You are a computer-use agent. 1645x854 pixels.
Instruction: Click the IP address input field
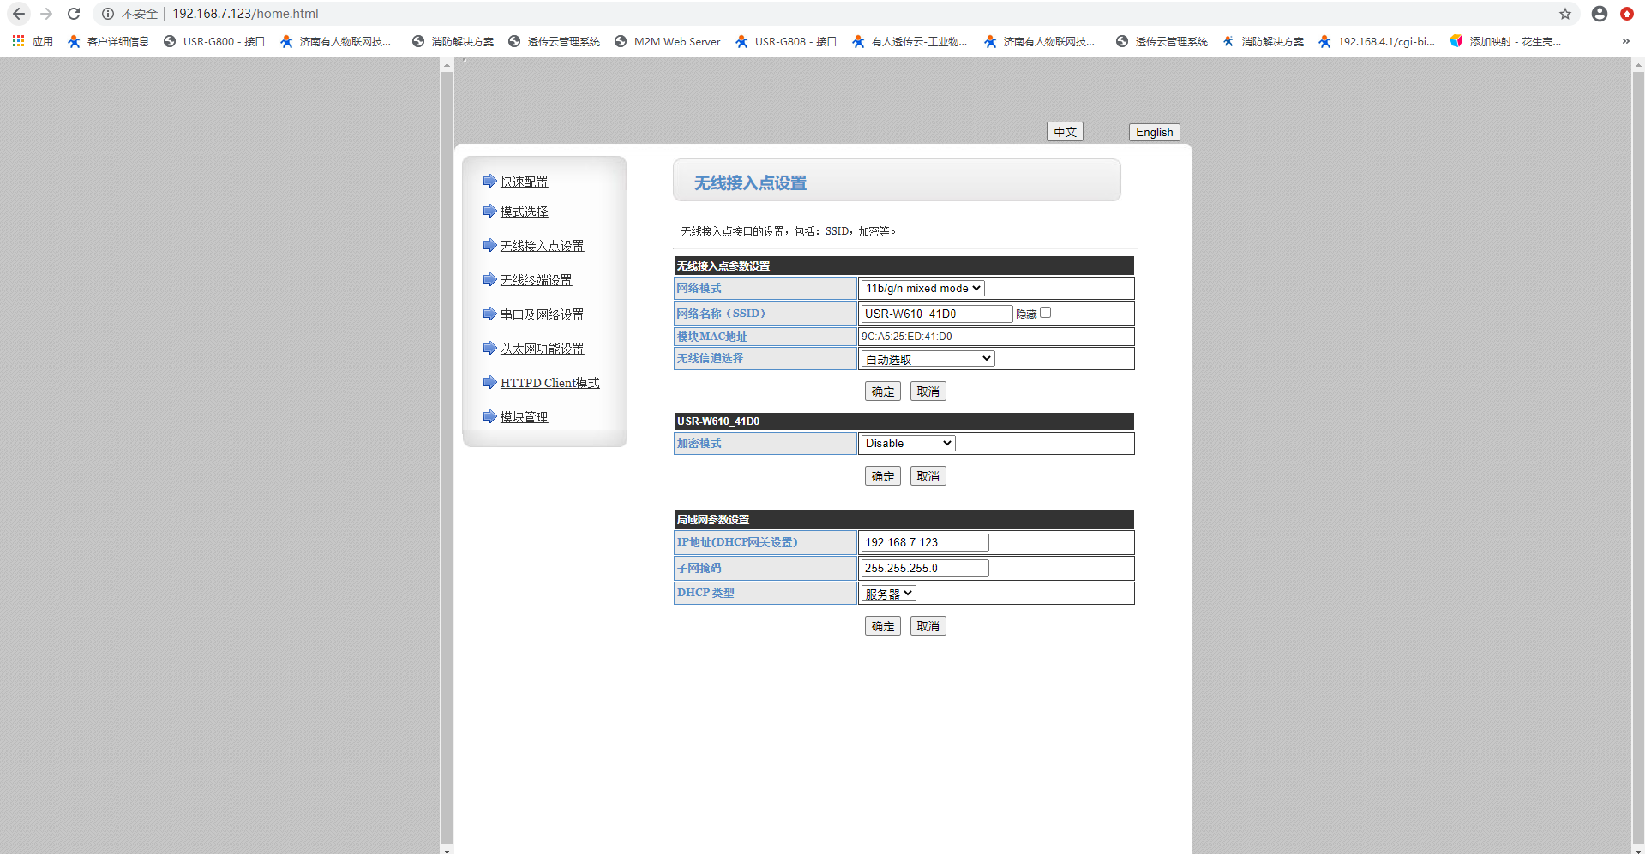tap(924, 543)
